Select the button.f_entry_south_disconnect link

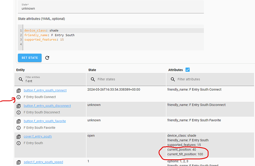point(47,106)
